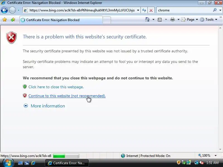Click the network connection tray icon
Image resolution: width=223 pixels, height=167 pixels.
coord(197,162)
